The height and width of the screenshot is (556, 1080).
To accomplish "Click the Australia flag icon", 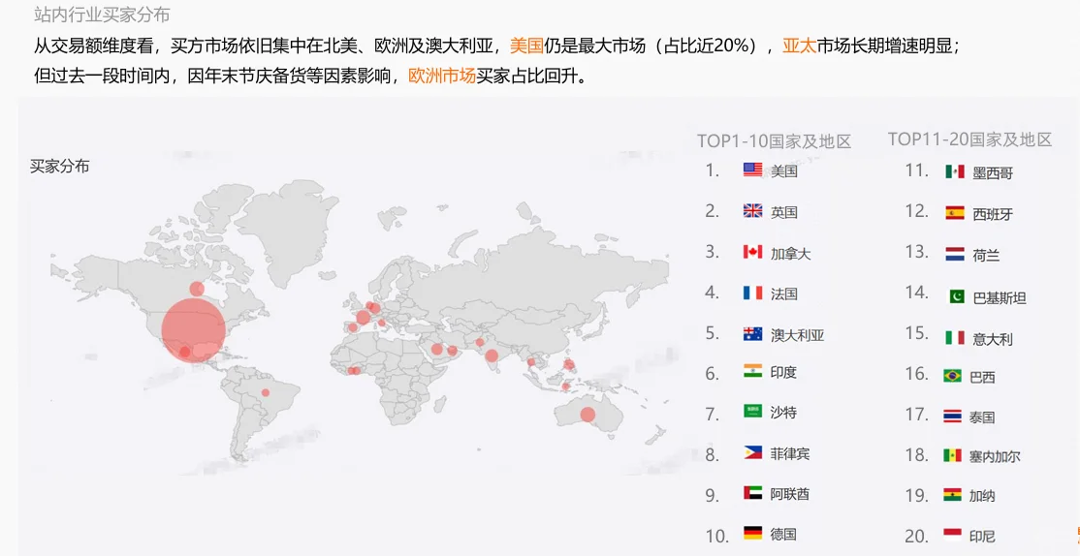I will [x=753, y=334].
